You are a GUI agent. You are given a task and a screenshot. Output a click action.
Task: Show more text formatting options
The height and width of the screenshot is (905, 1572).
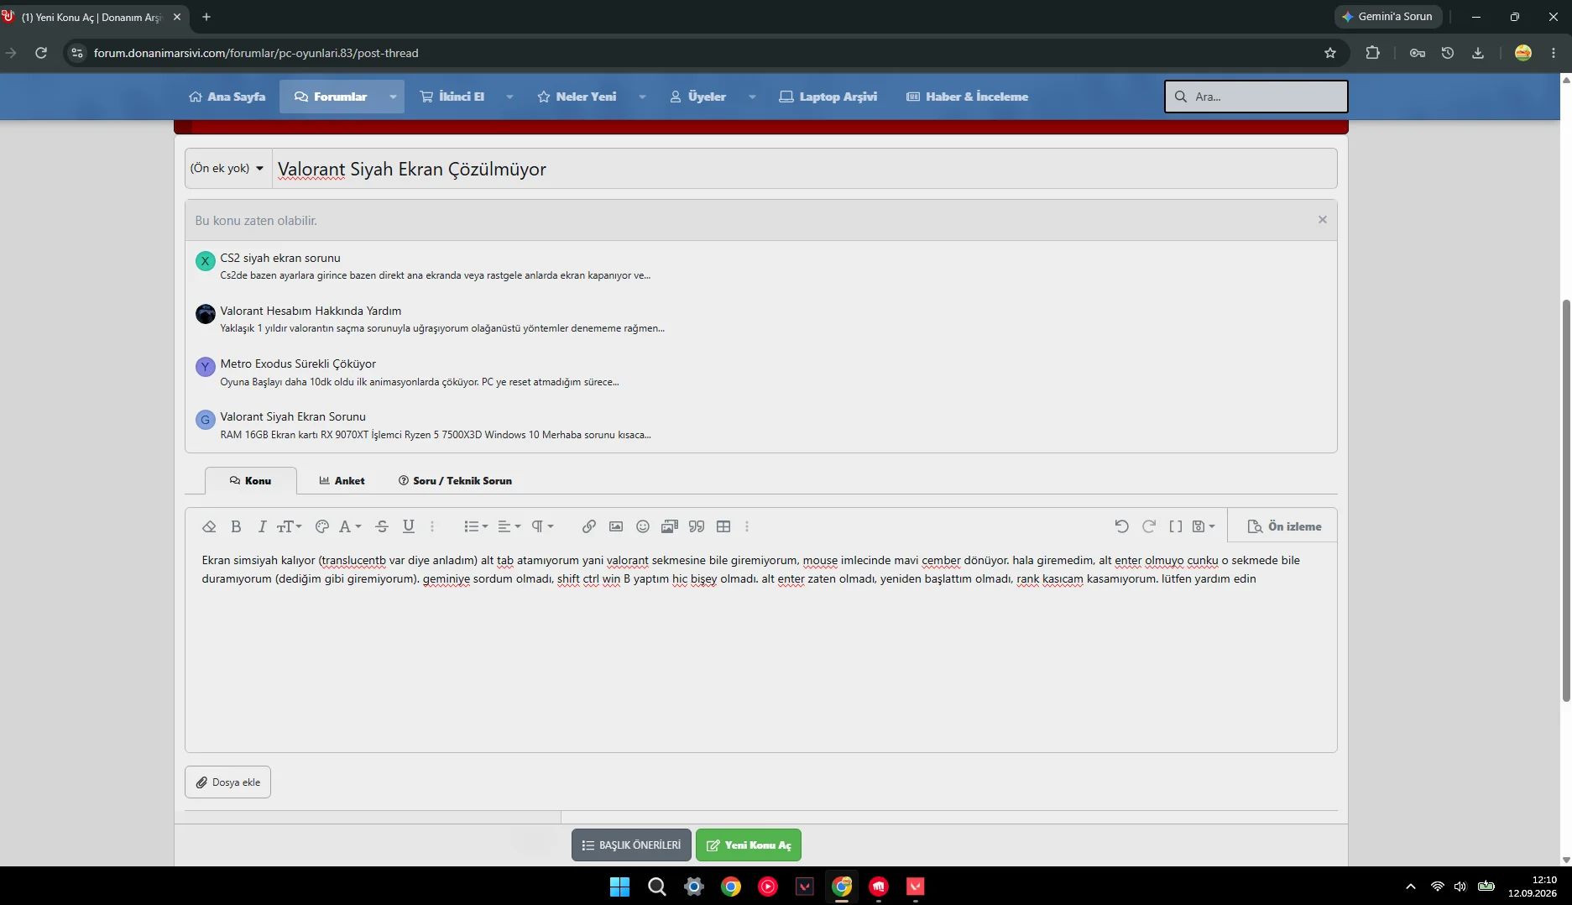click(432, 526)
